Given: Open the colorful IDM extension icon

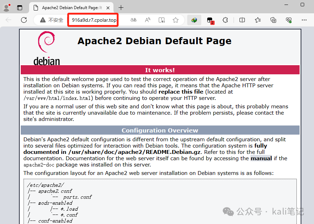Looking at the screenshot, I should 194,20.
